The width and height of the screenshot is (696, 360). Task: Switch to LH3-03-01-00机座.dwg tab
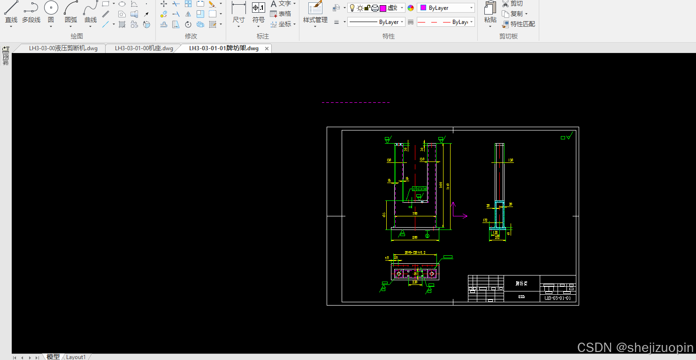[144, 48]
